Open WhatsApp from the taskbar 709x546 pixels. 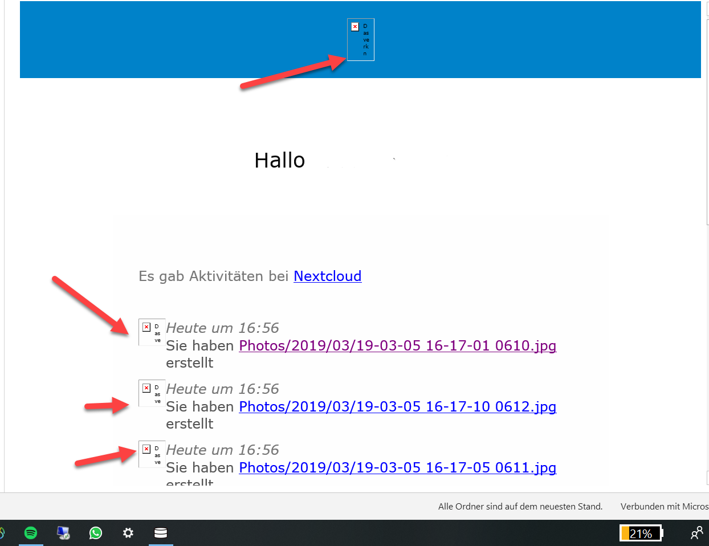pyautogui.click(x=96, y=533)
